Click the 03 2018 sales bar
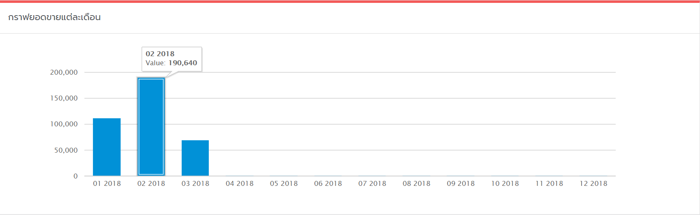Viewport: 700px width, 215px height. tap(195, 158)
